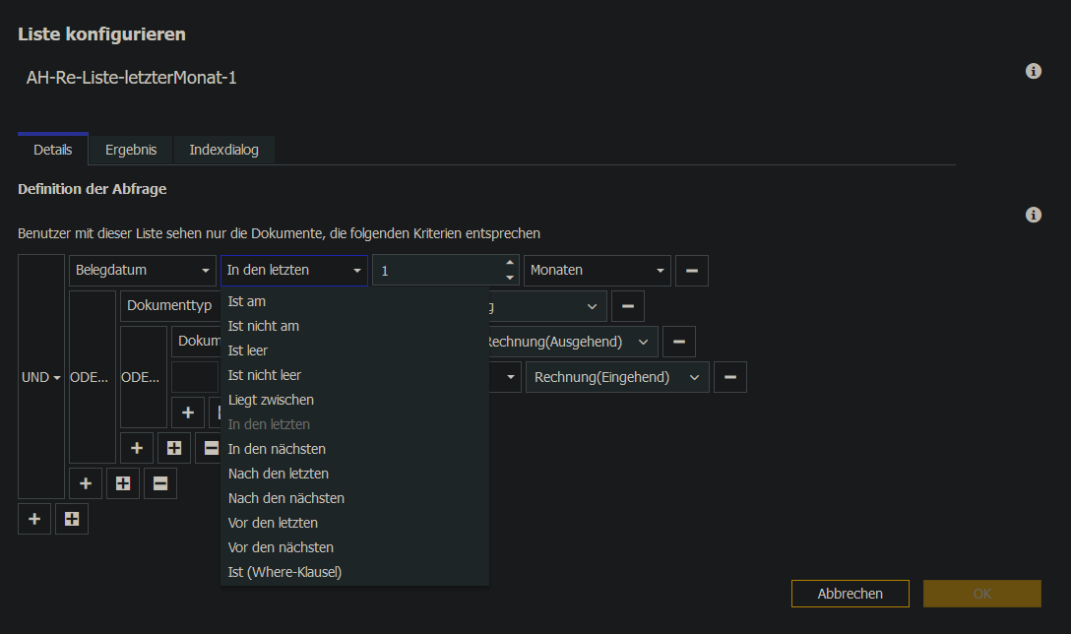The width and height of the screenshot is (1071, 634).
Task: Select 'Ist nicht leer' in the list
Action: [x=264, y=375]
